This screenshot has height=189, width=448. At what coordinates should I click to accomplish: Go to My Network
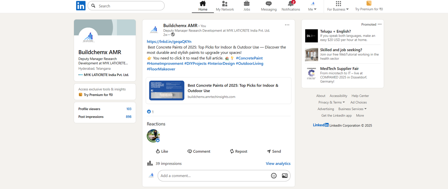pos(225,6)
